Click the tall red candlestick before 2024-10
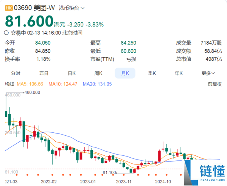227x186 pixels. pyautogui.click(x=160, y=156)
